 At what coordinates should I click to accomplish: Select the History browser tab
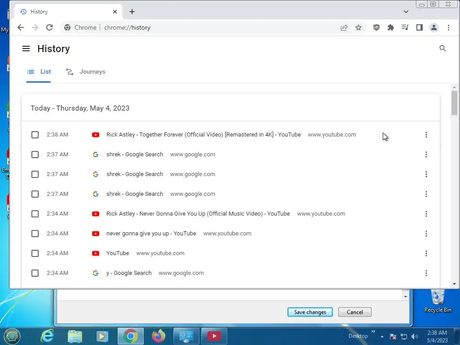point(68,12)
